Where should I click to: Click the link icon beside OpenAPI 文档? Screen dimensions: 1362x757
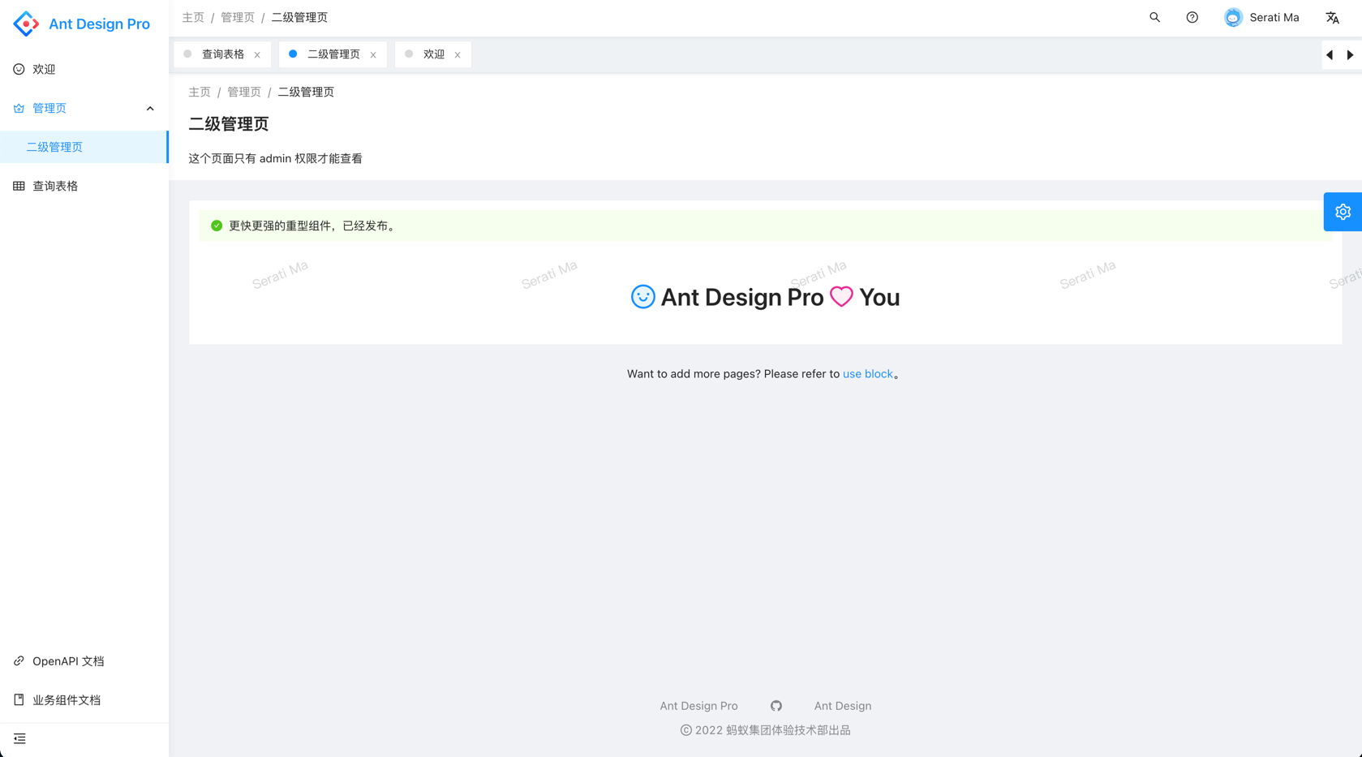point(19,661)
